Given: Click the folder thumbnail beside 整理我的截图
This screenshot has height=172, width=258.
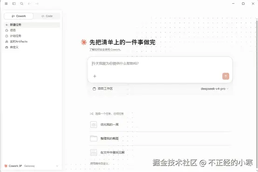Looking at the screenshot, I should click(x=94, y=138).
